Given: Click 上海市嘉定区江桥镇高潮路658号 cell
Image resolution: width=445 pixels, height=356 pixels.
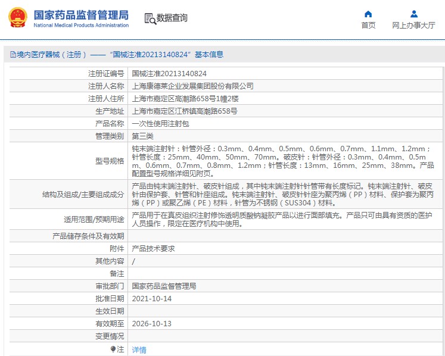Looking at the screenshot, I should pyautogui.click(x=185, y=111).
